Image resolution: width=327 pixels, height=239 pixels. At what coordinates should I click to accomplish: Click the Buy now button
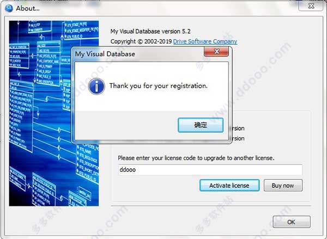pos(283,185)
